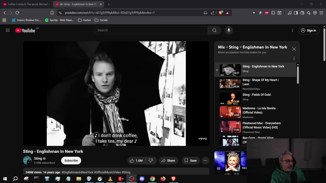This screenshot has width=326, height=183.
Task: Open a new browser tab
Action: point(109,4)
